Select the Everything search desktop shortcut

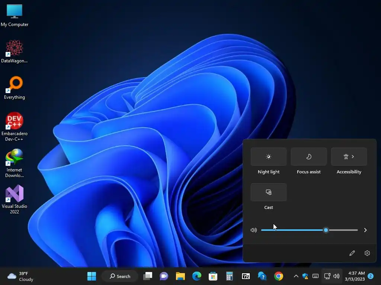click(15, 88)
